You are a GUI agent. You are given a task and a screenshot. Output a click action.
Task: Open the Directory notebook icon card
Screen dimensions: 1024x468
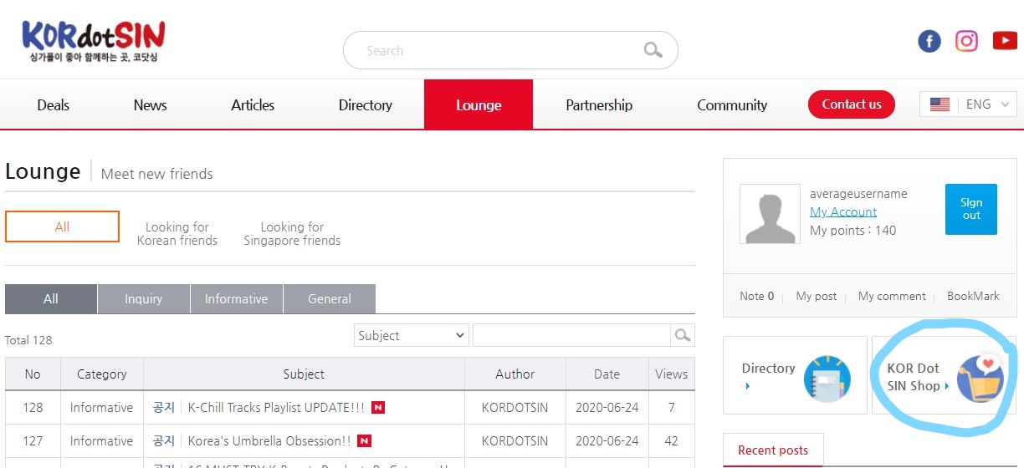coord(795,375)
